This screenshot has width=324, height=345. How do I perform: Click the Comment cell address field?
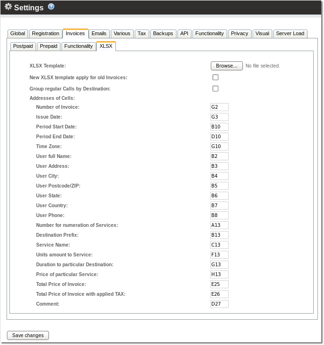pos(219,304)
